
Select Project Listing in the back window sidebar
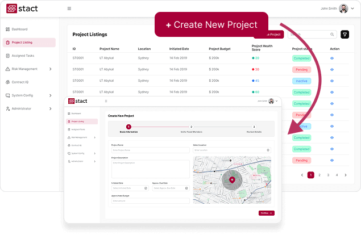[x=29, y=43]
